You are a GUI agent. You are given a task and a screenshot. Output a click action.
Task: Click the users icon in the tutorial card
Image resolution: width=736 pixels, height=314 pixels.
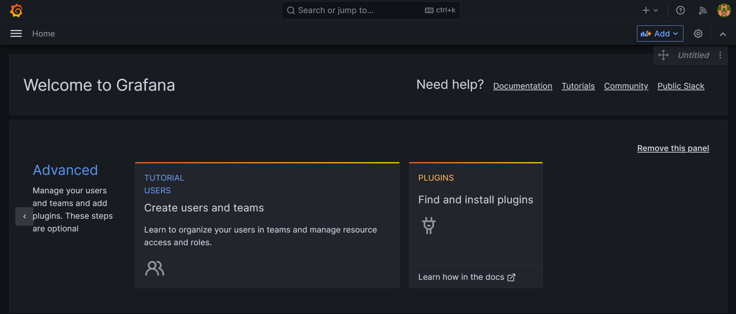(154, 268)
